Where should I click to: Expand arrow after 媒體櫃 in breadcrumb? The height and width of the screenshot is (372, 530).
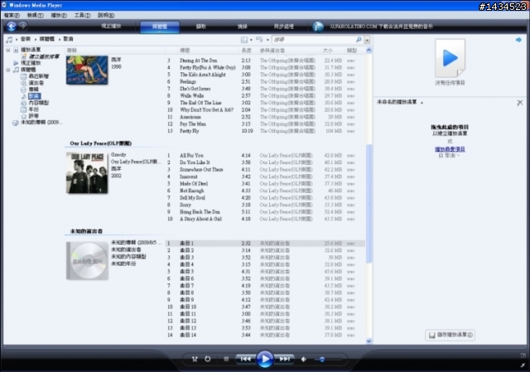click(x=60, y=40)
